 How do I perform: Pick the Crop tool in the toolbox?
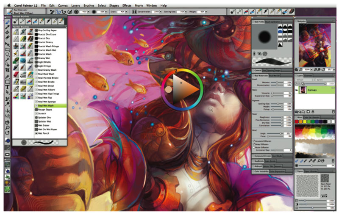pyautogui.click(x=8, y=70)
